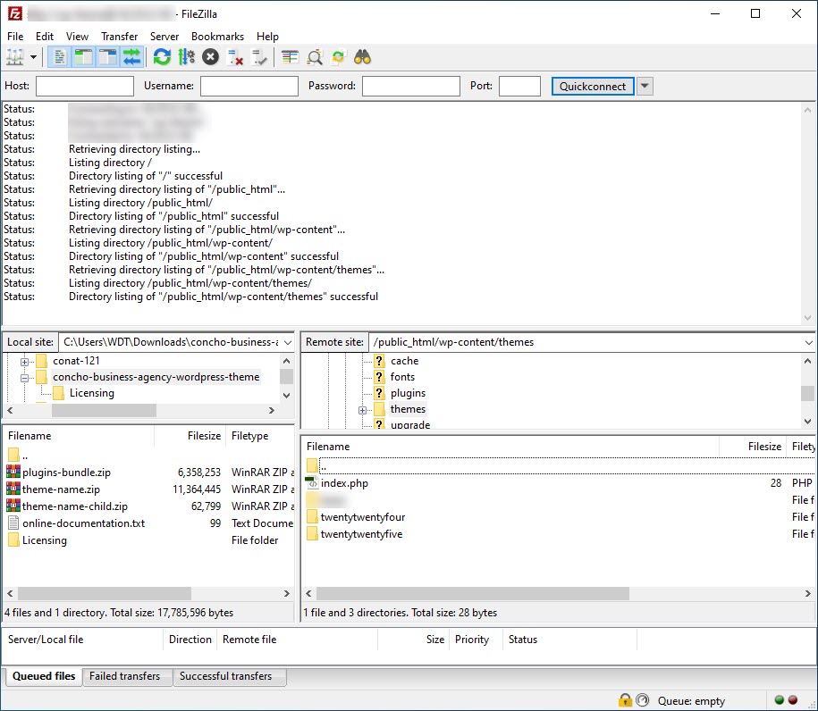Click the speed limits indicator icon
The height and width of the screenshot is (711, 818).
pos(643,700)
